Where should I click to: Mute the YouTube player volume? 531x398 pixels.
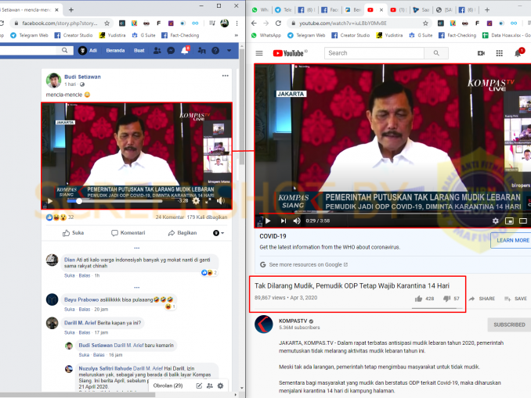tap(297, 221)
